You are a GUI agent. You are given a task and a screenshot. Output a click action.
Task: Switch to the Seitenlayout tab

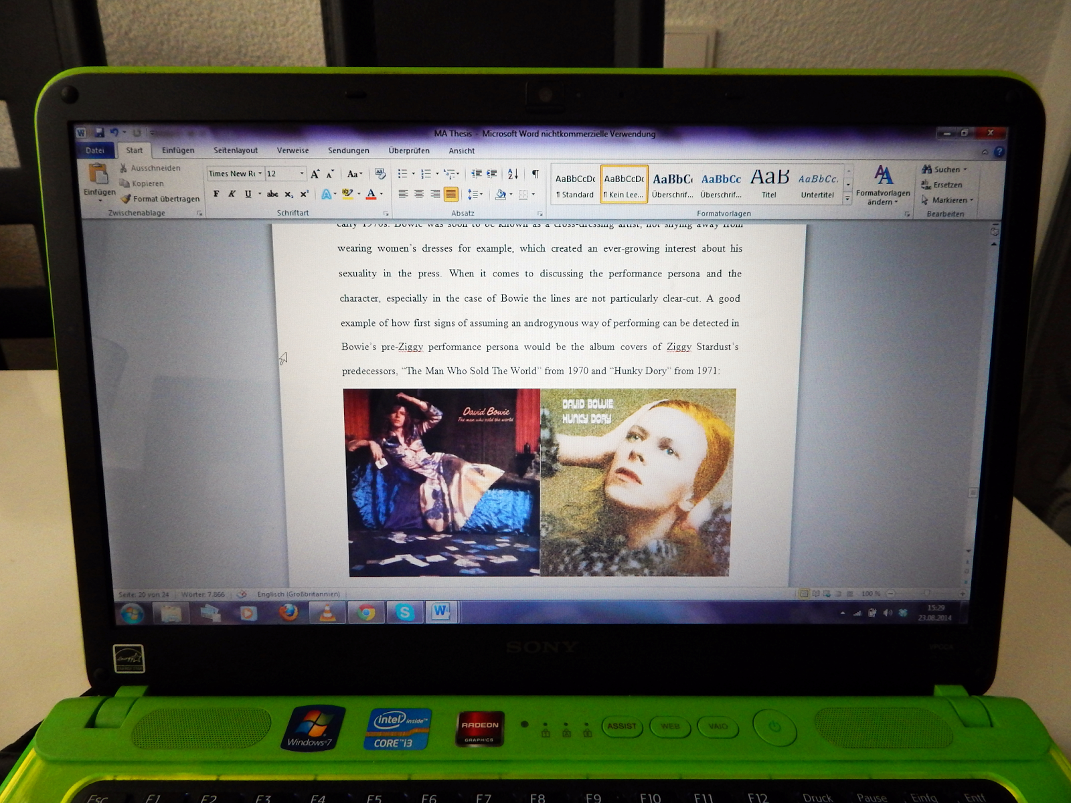236,151
